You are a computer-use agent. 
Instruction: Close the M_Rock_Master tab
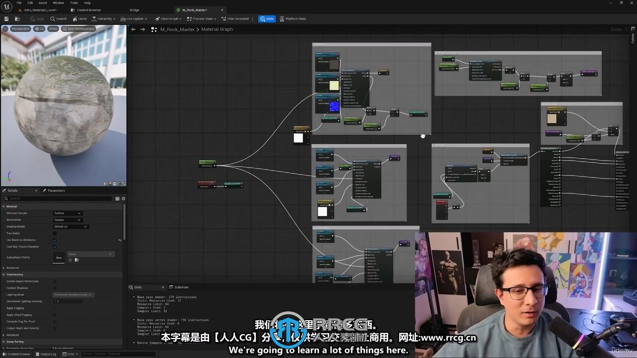[222, 10]
